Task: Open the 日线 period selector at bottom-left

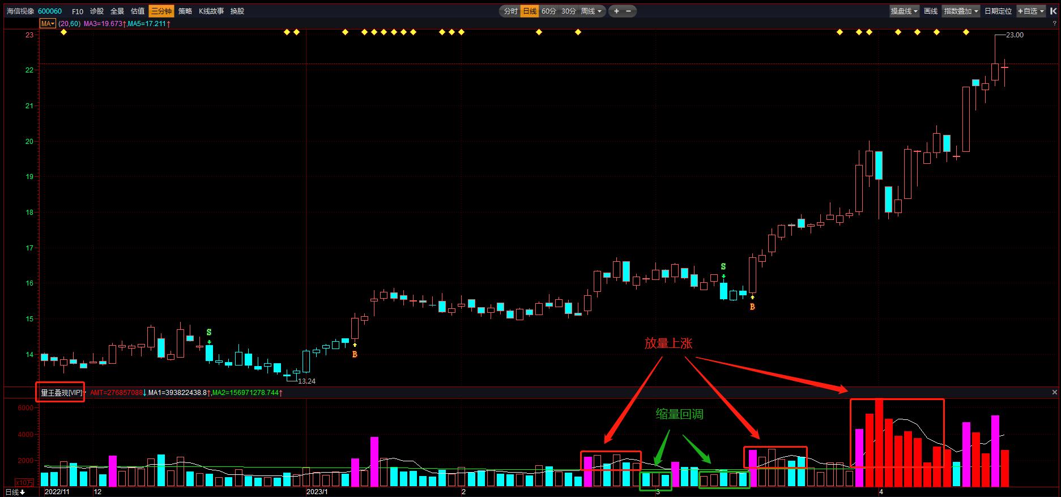Action: click(15, 492)
